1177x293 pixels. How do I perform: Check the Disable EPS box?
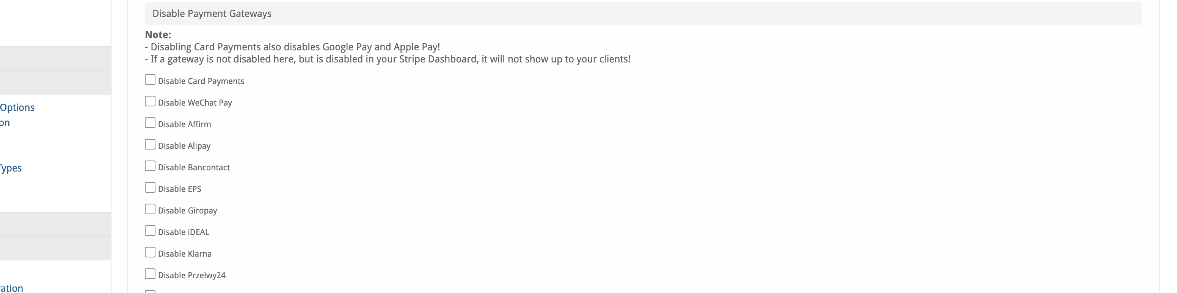[x=150, y=188]
